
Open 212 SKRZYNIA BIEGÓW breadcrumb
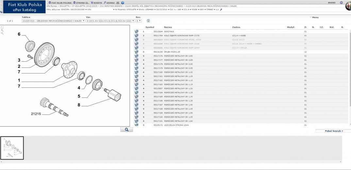(x=111, y=6)
